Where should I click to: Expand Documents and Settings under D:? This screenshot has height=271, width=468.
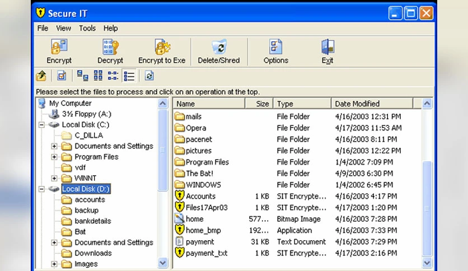[x=54, y=242]
